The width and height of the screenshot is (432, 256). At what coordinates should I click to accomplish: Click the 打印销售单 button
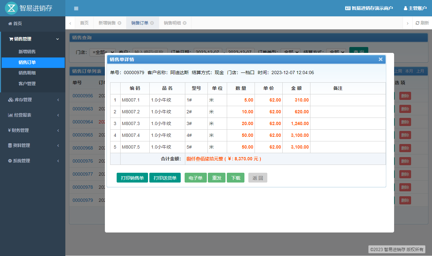pos(132,178)
